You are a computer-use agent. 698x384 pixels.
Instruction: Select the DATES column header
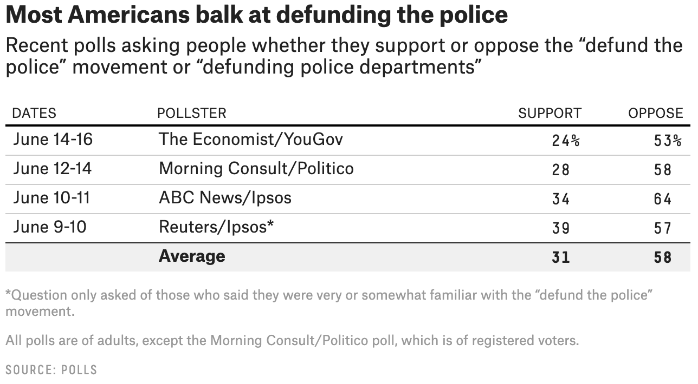(x=34, y=113)
